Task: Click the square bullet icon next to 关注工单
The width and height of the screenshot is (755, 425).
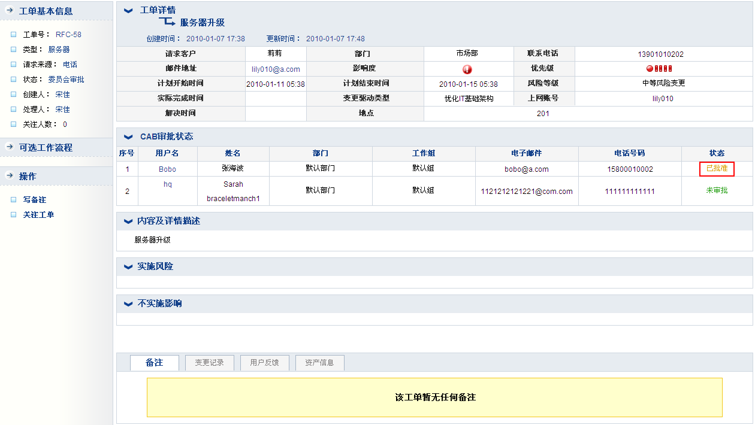Action: click(14, 214)
